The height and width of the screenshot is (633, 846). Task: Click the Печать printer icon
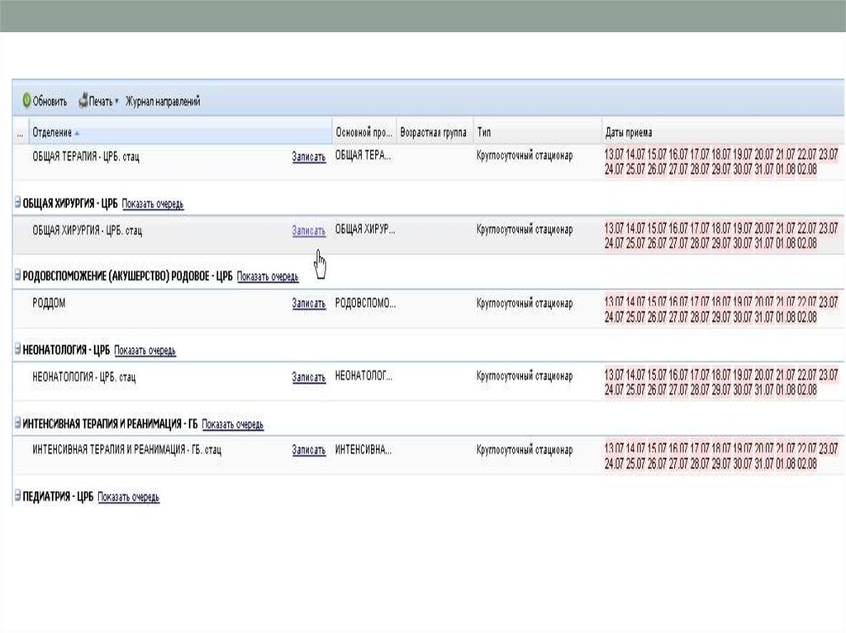(x=83, y=102)
